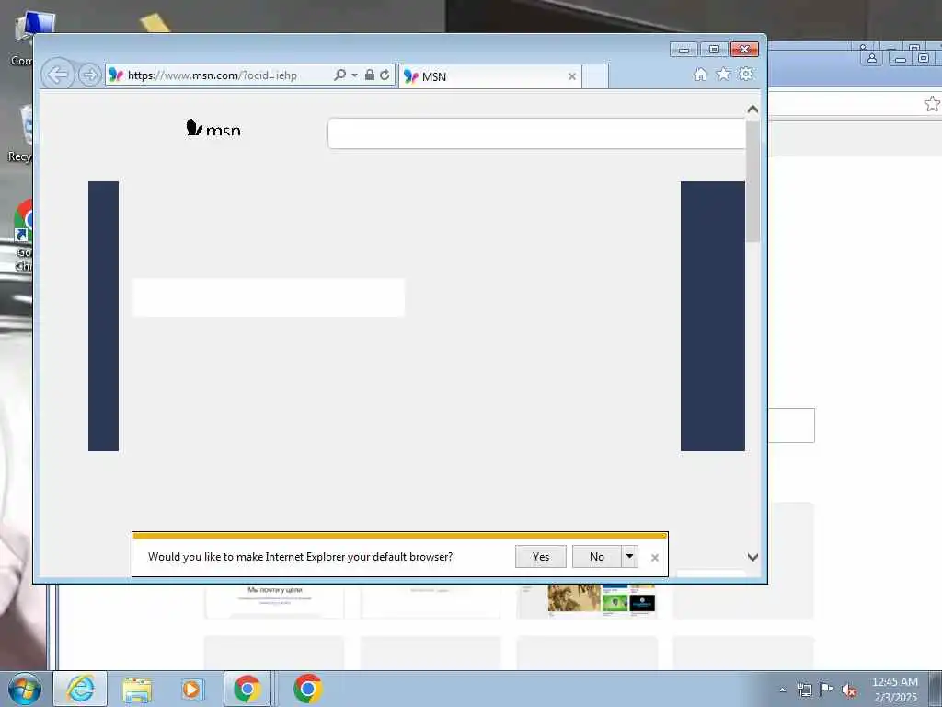
Task: Click the second Chrome icon on taskbar
Action: point(308,689)
